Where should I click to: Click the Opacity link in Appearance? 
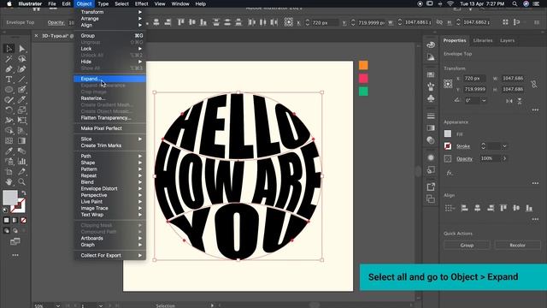(x=464, y=158)
